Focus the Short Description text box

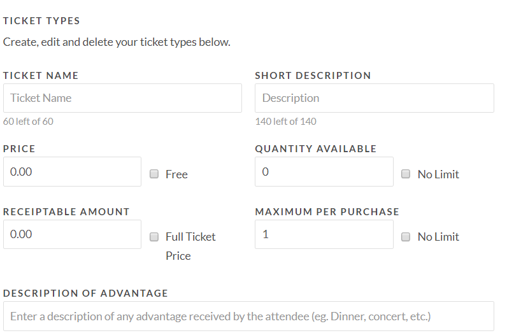(x=374, y=98)
